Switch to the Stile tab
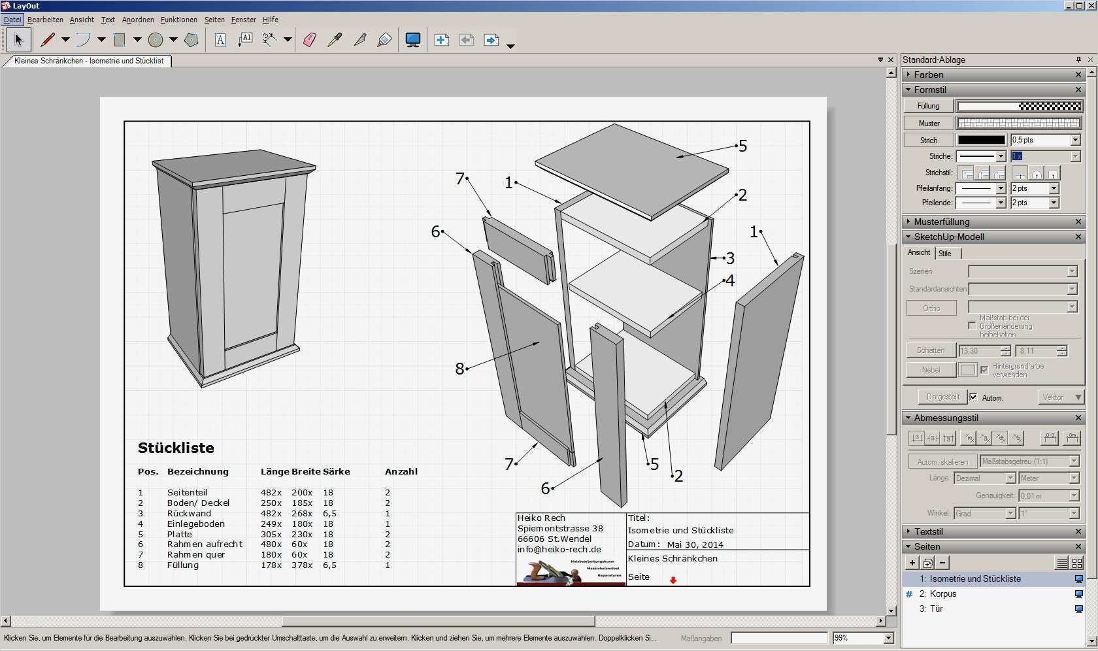The image size is (1098, 651). tap(945, 254)
